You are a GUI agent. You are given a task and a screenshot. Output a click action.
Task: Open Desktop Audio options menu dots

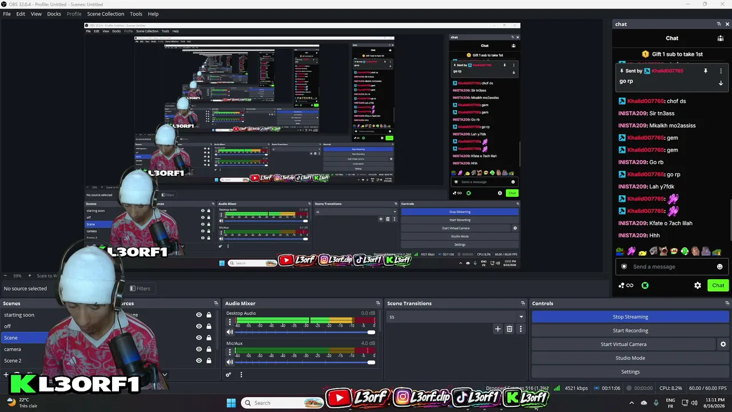click(x=230, y=322)
